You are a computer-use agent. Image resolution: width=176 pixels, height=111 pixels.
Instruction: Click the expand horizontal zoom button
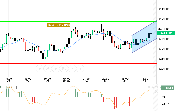tap(64, 69)
